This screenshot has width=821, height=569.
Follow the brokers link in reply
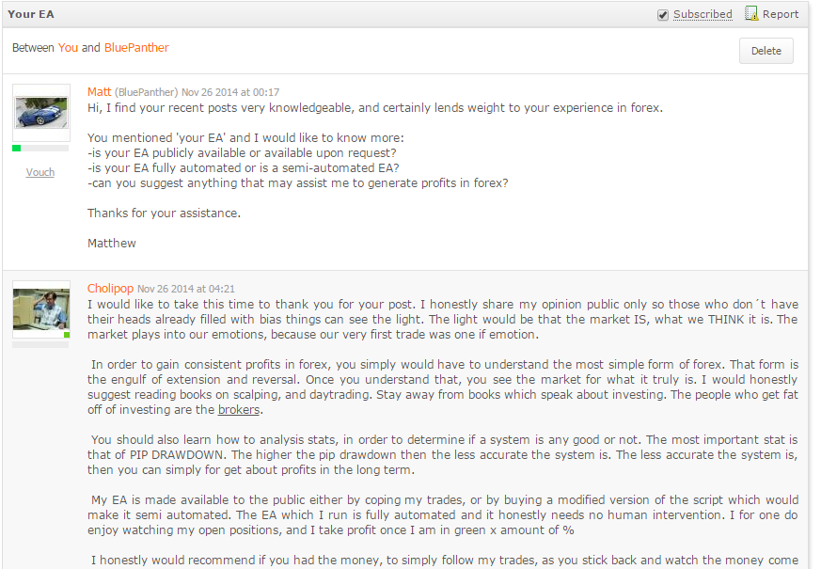(x=239, y=409)
